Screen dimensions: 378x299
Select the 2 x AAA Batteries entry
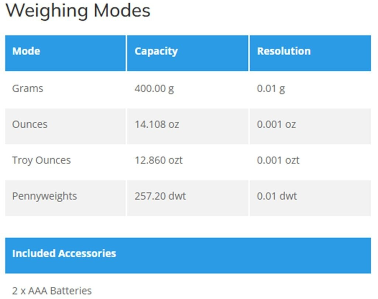52,291
